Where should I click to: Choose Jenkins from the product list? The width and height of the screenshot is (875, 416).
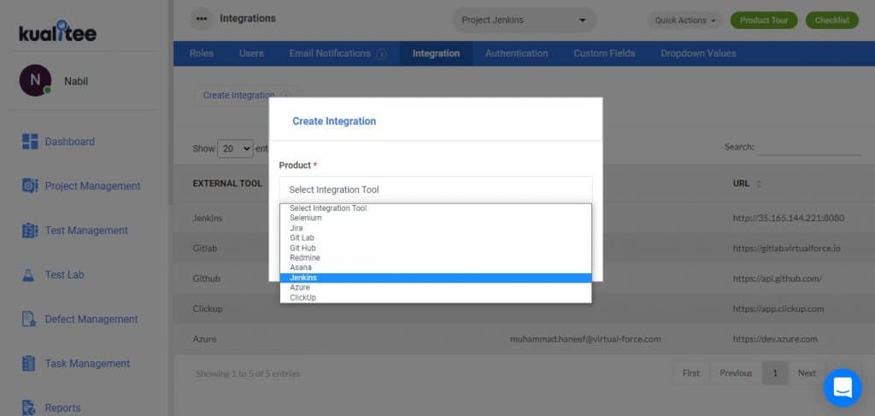point(436,278)
